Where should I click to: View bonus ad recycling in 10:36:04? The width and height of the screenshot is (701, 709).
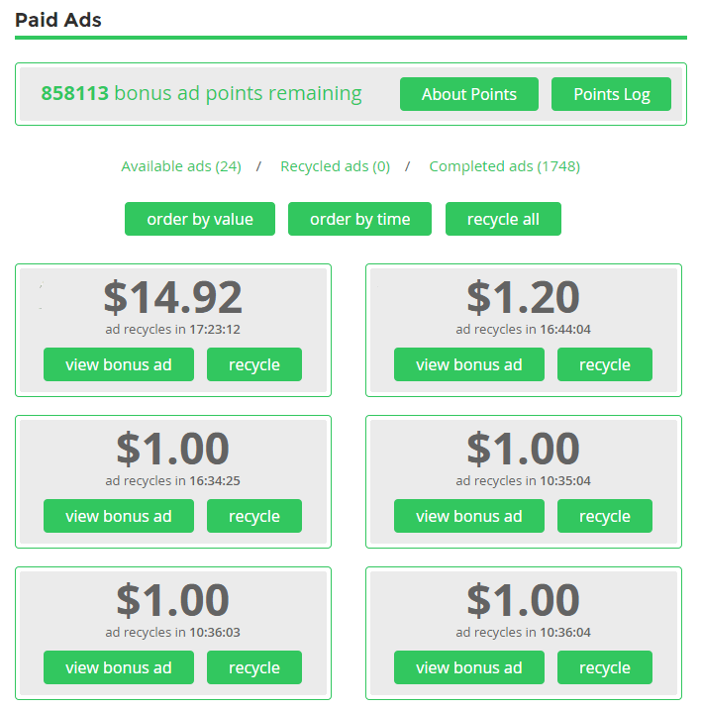[x=469, y=667]
